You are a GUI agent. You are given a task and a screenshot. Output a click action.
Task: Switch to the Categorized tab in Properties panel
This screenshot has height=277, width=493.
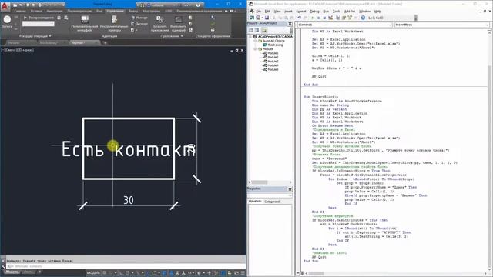(x=272, y=202)
